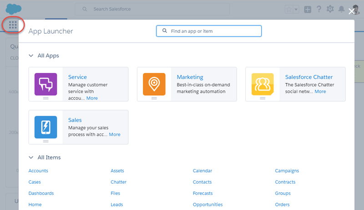Viewport: 364px width, 210px height.
Task: Open the Campaigns item
Action: [287, 171]
